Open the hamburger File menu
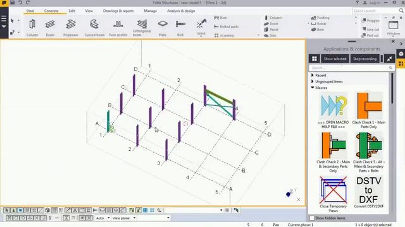Viewport: 405px width, 227px height. pyautogui.click(x=4, y=18)
